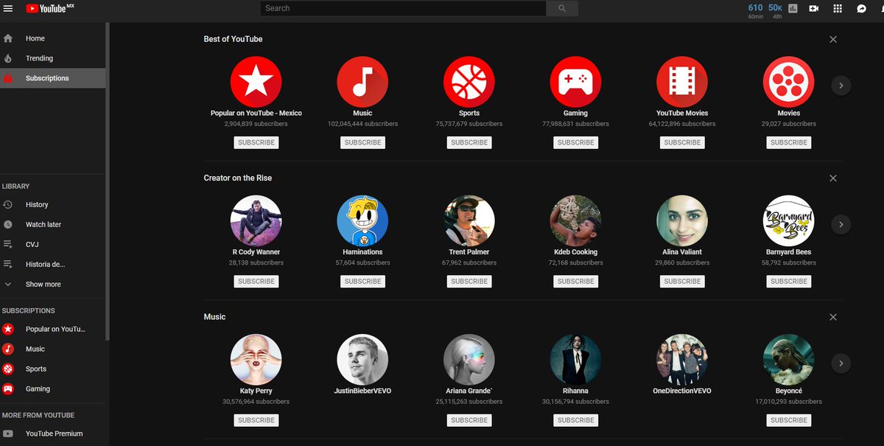This screenshot has width=884, height=446.
Task: Open Ariana Grande channel avatar
Action: point(469,359)
